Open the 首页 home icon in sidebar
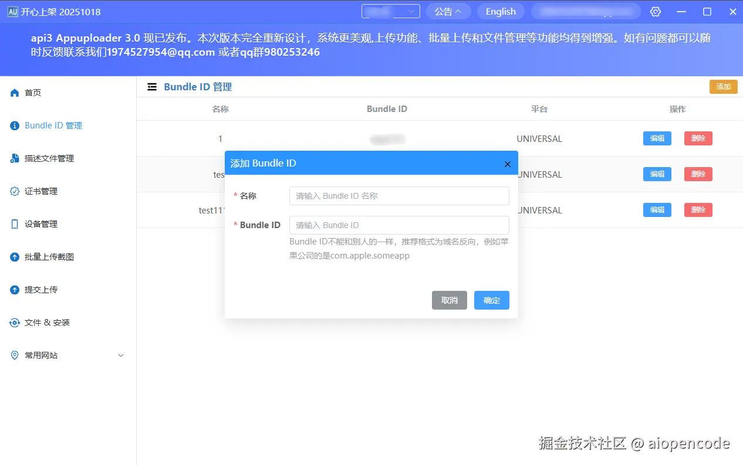The height and width of the screenshot is (465, 743). click(14, 92)
